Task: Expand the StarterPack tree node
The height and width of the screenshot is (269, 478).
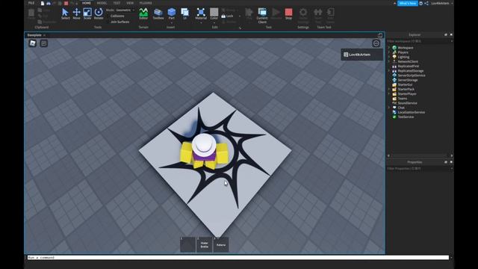Action: [389, 89]
